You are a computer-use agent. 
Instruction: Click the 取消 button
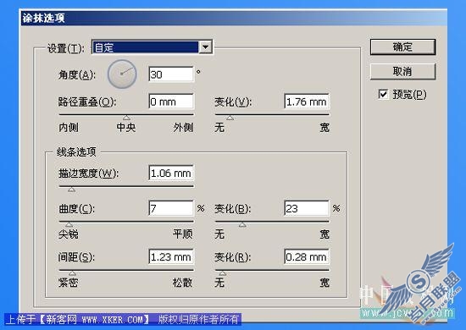[x=402, y=72]
